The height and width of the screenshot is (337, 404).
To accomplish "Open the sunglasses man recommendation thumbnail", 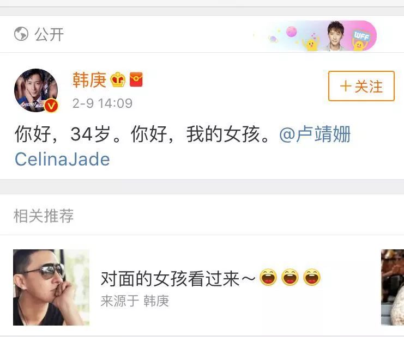I will (x=51, y=287).
